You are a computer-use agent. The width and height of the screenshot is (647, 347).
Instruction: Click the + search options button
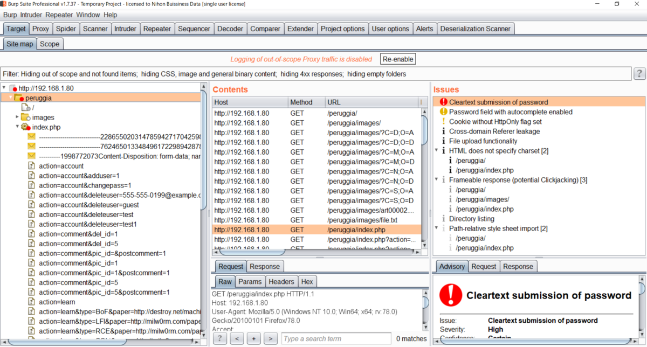(254, 338)
